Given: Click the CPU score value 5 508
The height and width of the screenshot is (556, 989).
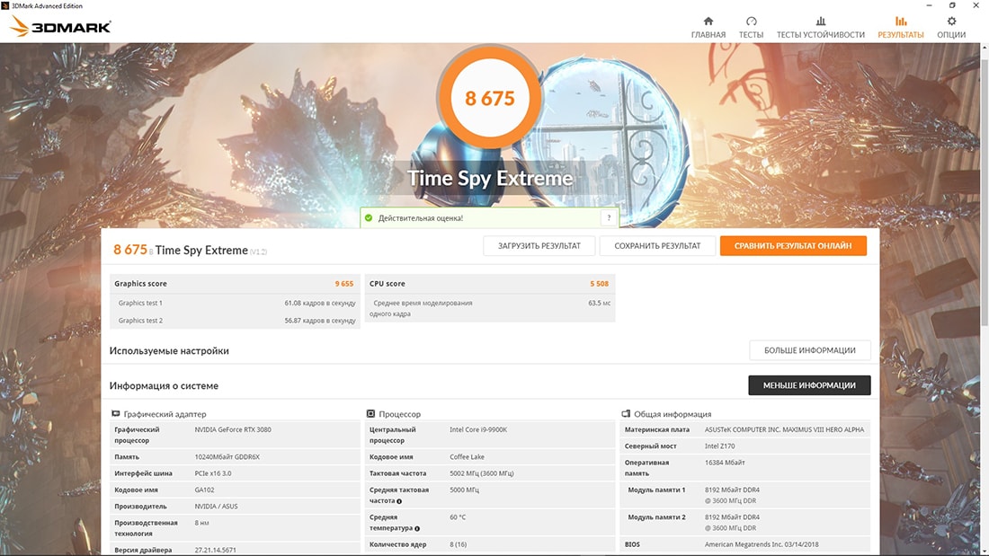Looking at the screenshot, I should click(599, 284).
